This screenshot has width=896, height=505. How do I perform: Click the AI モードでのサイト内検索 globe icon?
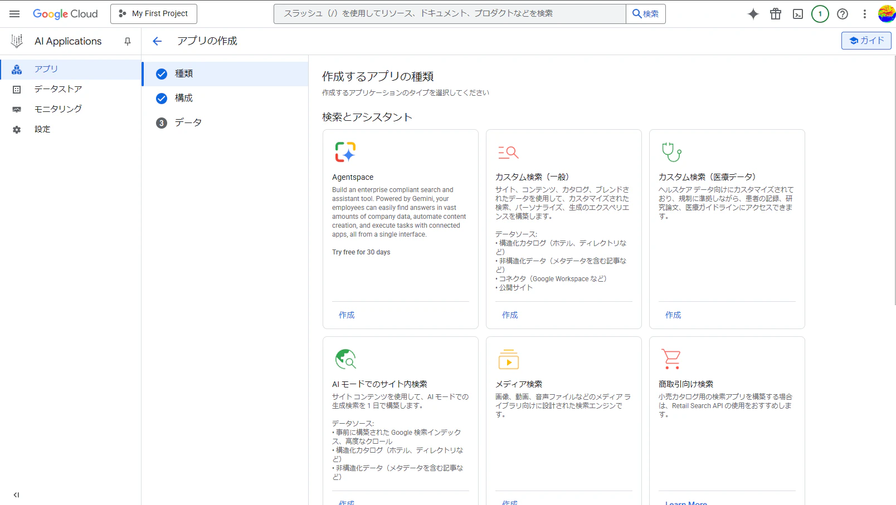[x=345, y=359]
